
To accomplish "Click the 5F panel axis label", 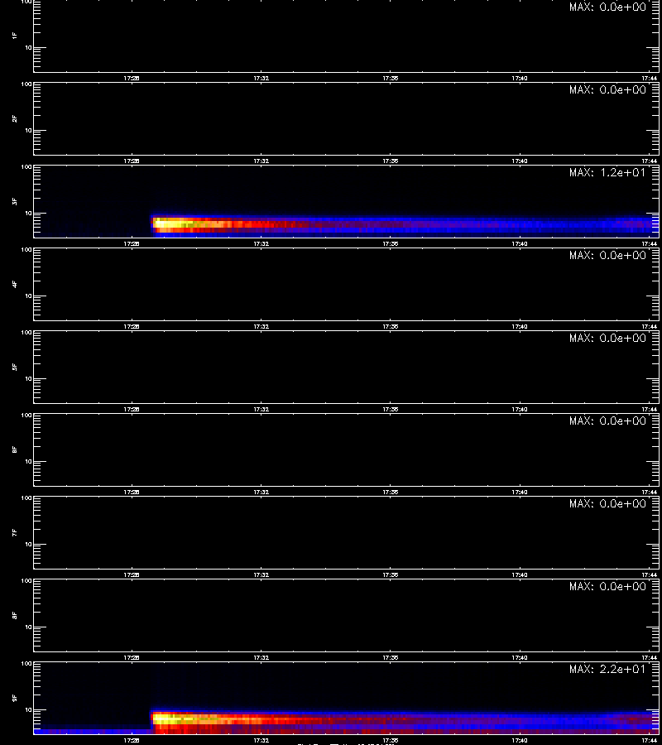I will (x=15, y=367).
